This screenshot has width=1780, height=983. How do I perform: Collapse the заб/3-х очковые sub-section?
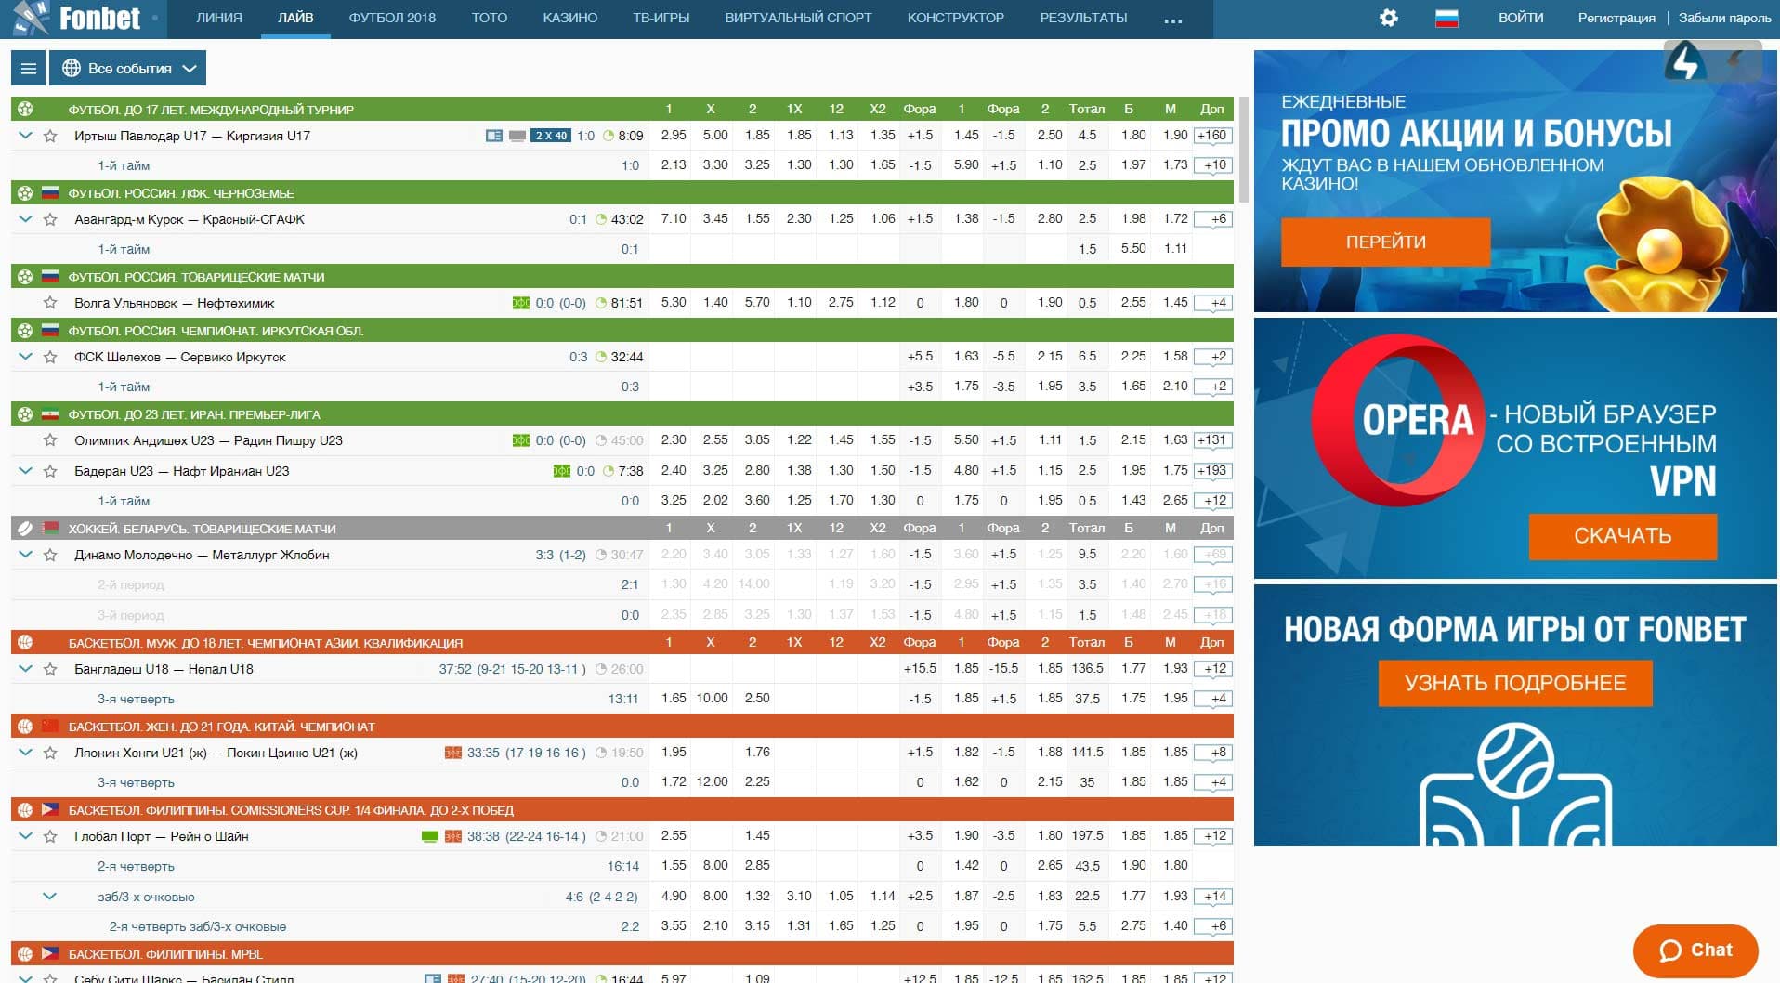point(50,897)
